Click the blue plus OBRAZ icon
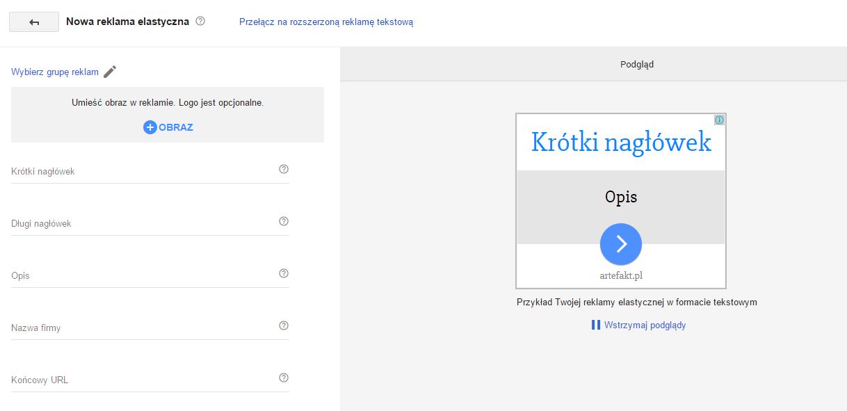The image size is (847, 411). tap(150, 127)
